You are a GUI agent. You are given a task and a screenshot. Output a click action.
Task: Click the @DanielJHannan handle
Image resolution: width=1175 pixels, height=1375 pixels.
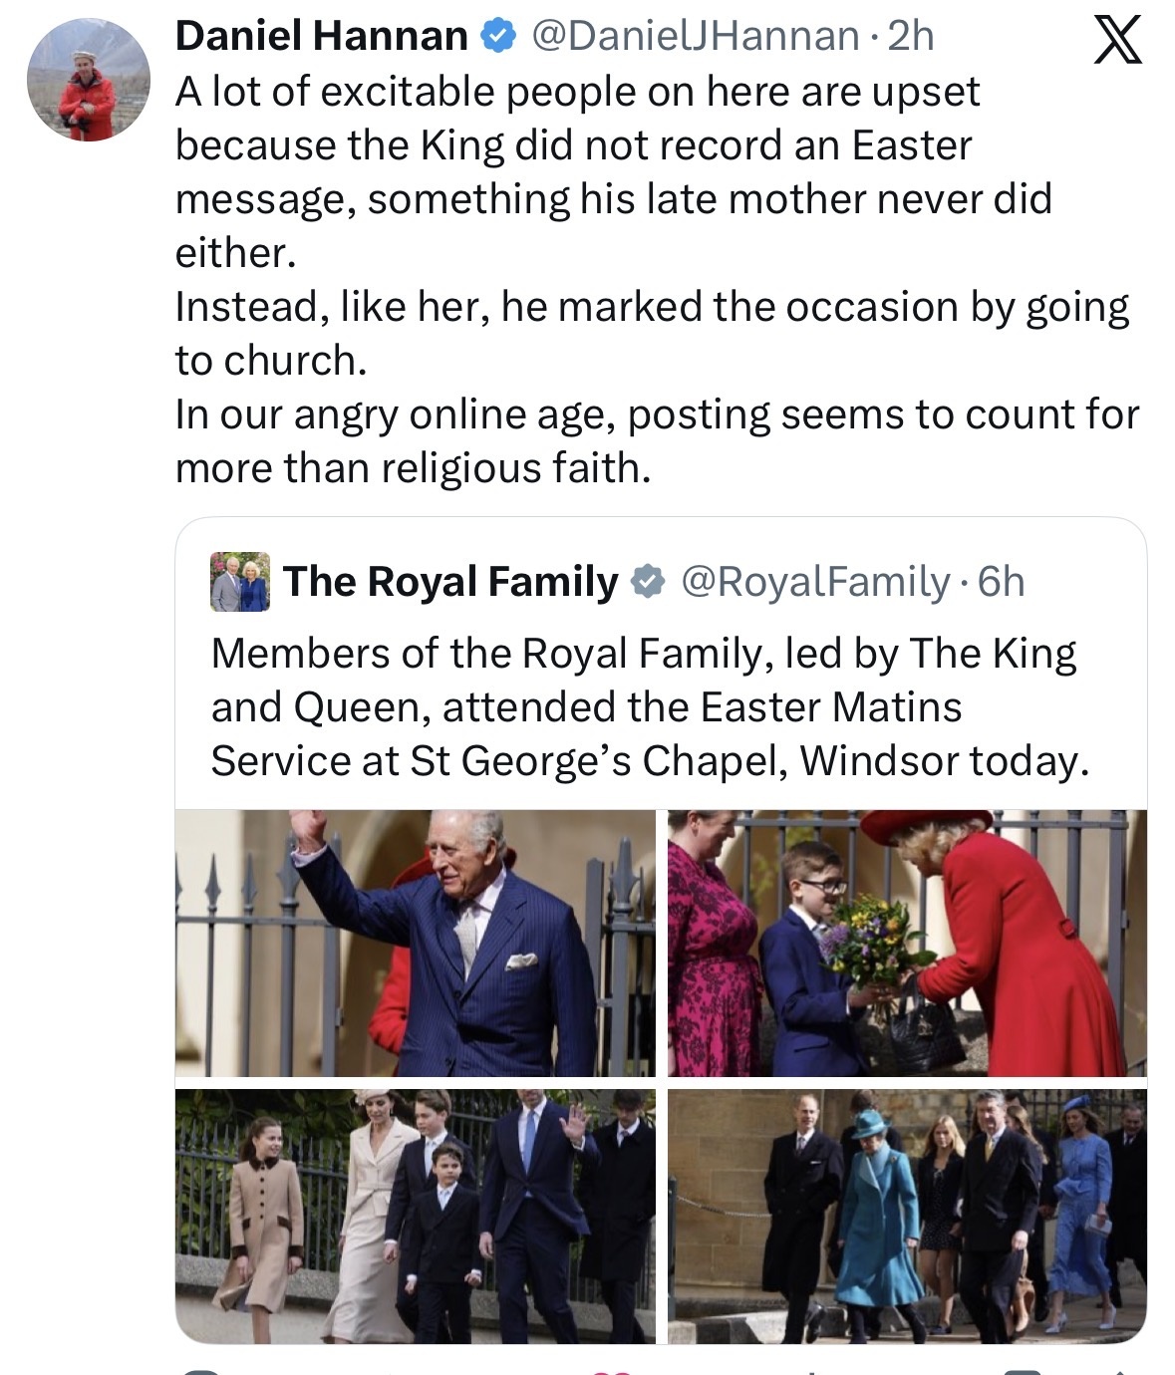pos(696,37)
